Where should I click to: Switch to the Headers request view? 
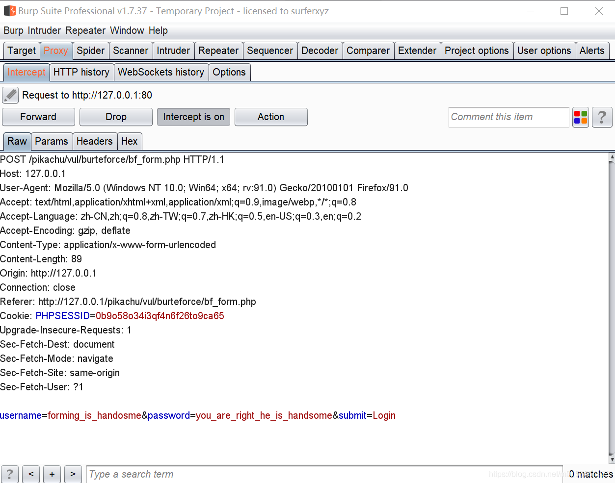[x=95, y=141]
